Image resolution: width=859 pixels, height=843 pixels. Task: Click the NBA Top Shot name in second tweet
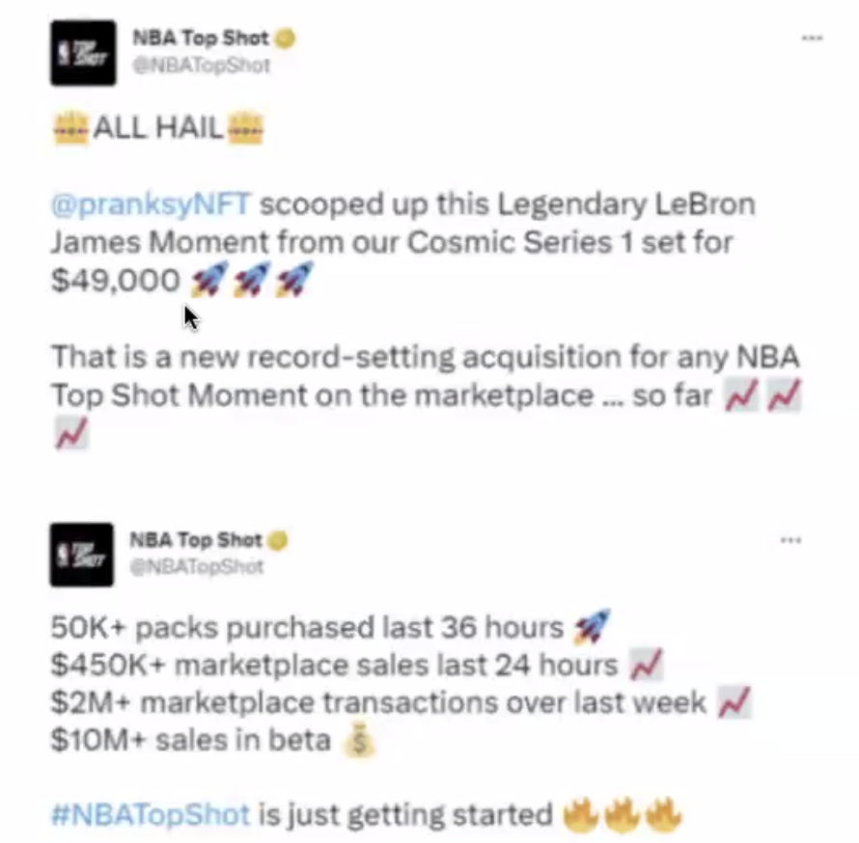click(x=196, y=540)
